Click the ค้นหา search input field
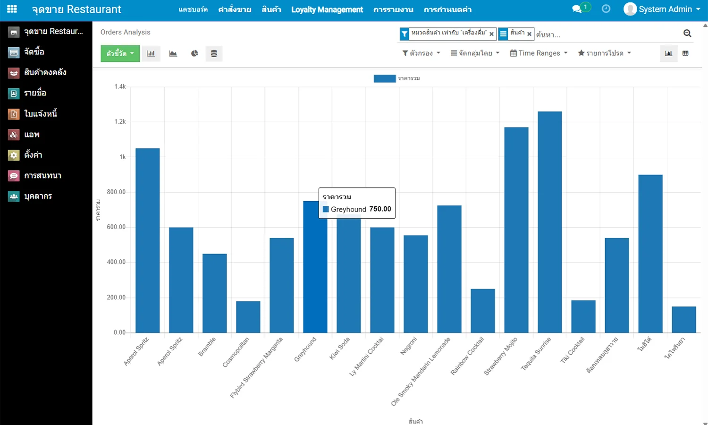This screenshot has height=425, width=708. click(607, 34)
